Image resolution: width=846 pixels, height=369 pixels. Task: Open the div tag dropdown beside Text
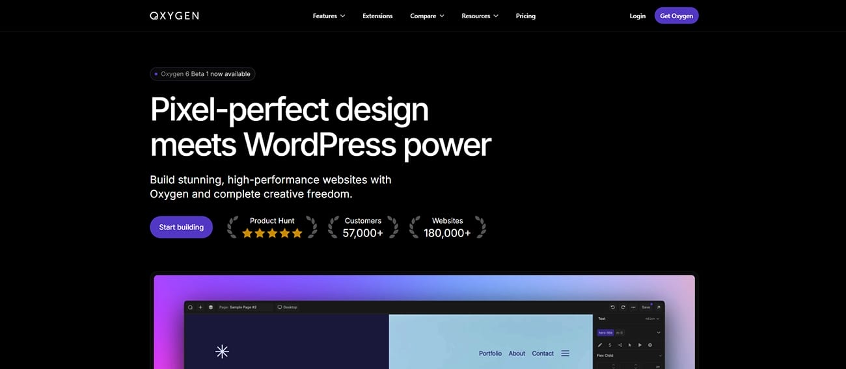(652, 319)
